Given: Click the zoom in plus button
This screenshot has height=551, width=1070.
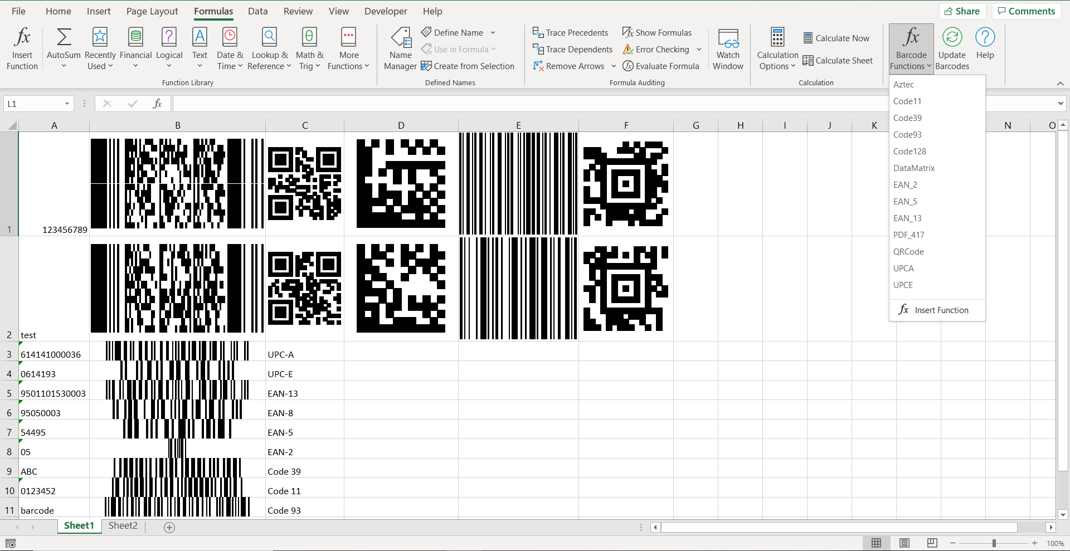Looking at the screenshot, I should pos(1034,543).
